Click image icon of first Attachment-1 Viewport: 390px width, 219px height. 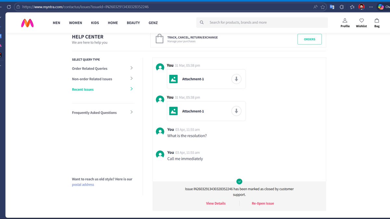click(x=174, y=79)
